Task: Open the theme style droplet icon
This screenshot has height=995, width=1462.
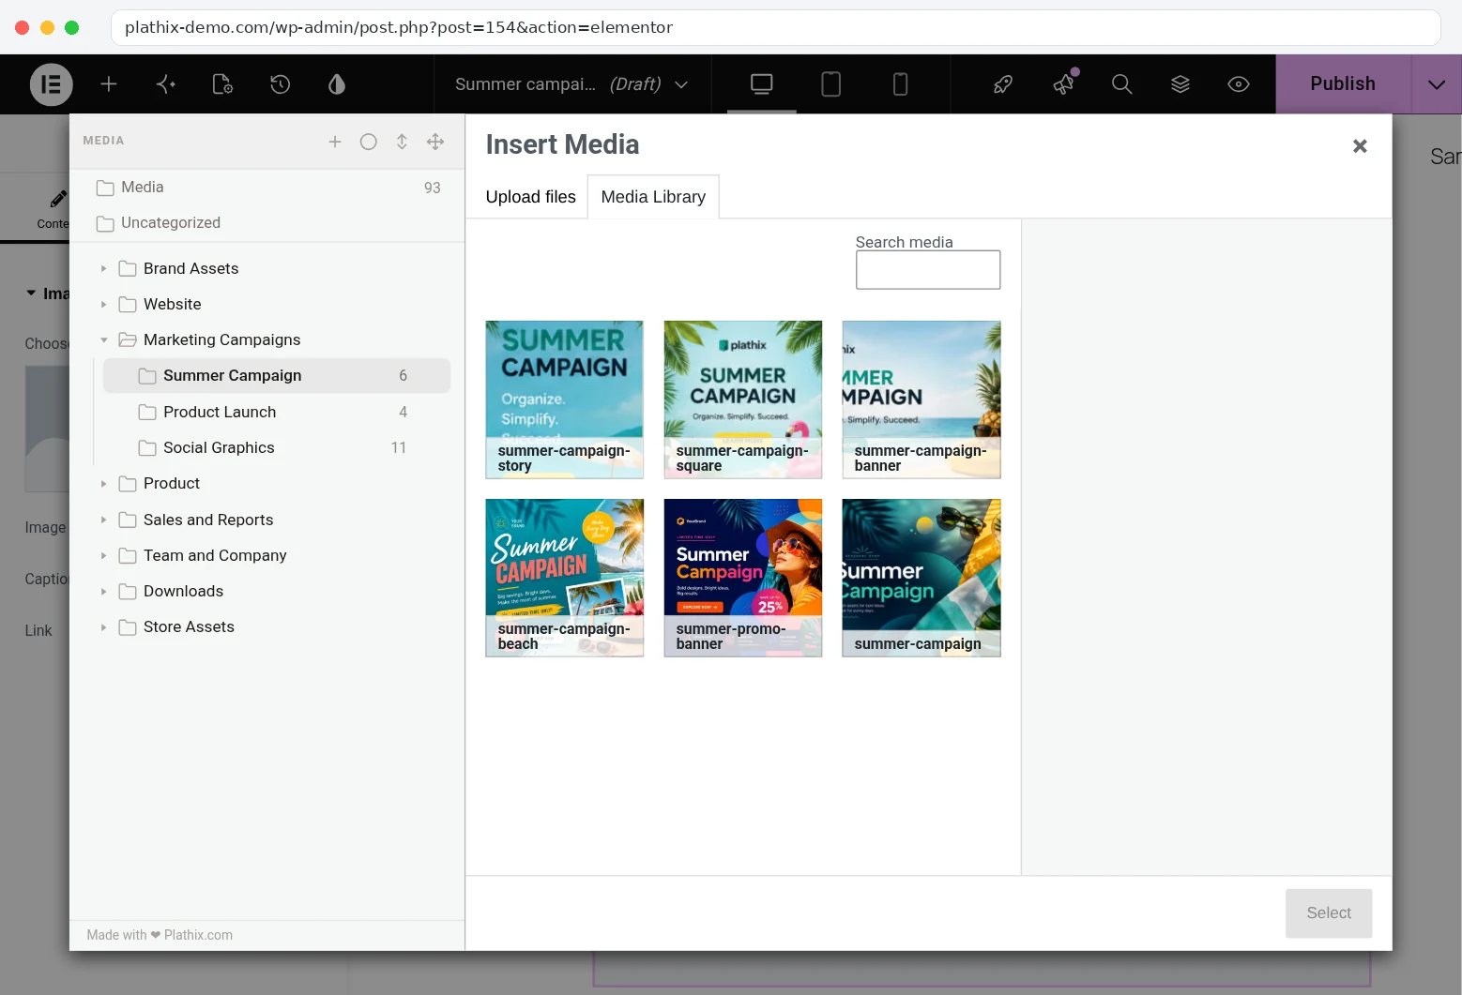Action: pos(337,84)
